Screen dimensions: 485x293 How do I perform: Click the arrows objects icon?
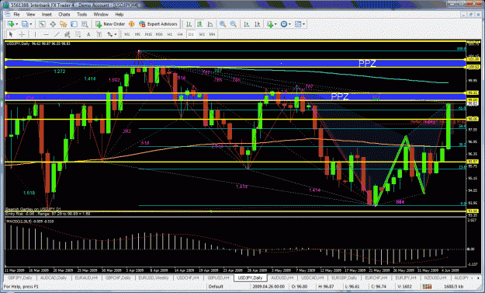click(x=110, y=34)
